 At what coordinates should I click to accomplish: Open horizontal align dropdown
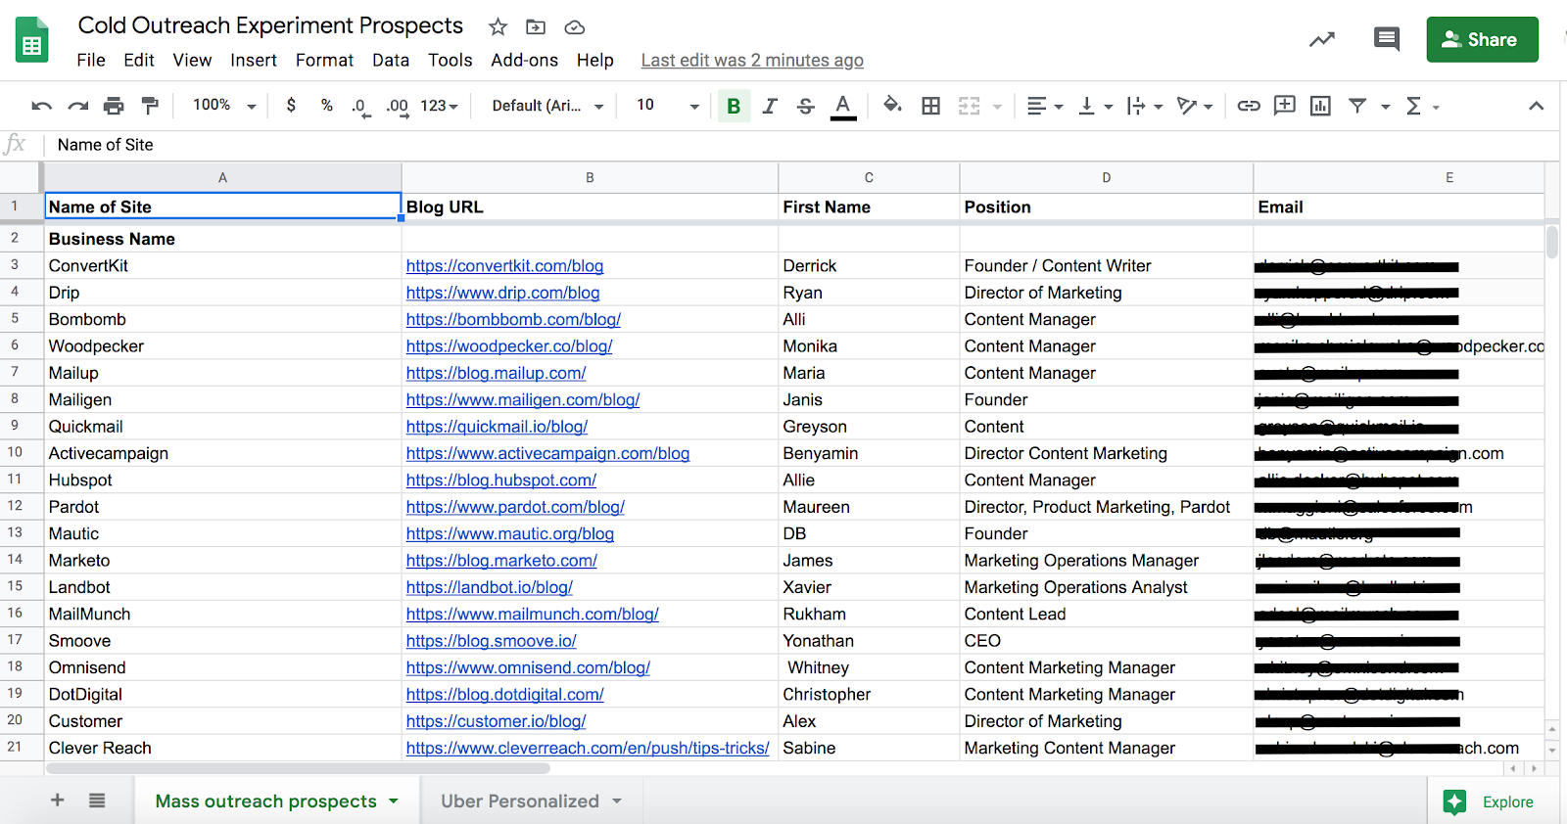pos(1045,106)
